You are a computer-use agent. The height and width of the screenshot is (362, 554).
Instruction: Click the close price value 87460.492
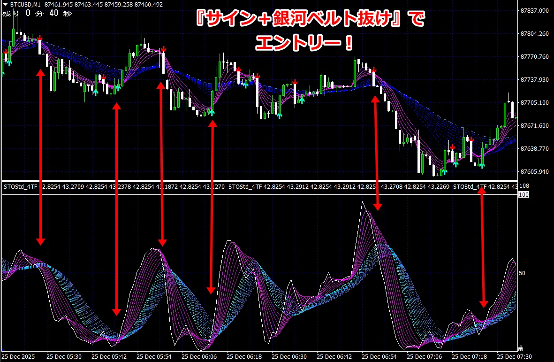coord(149,5)
